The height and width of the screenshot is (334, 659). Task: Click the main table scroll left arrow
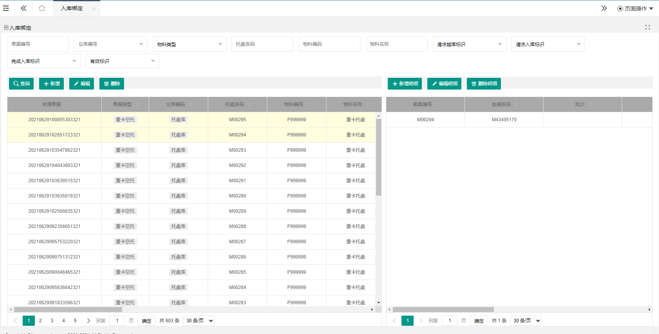11,309
